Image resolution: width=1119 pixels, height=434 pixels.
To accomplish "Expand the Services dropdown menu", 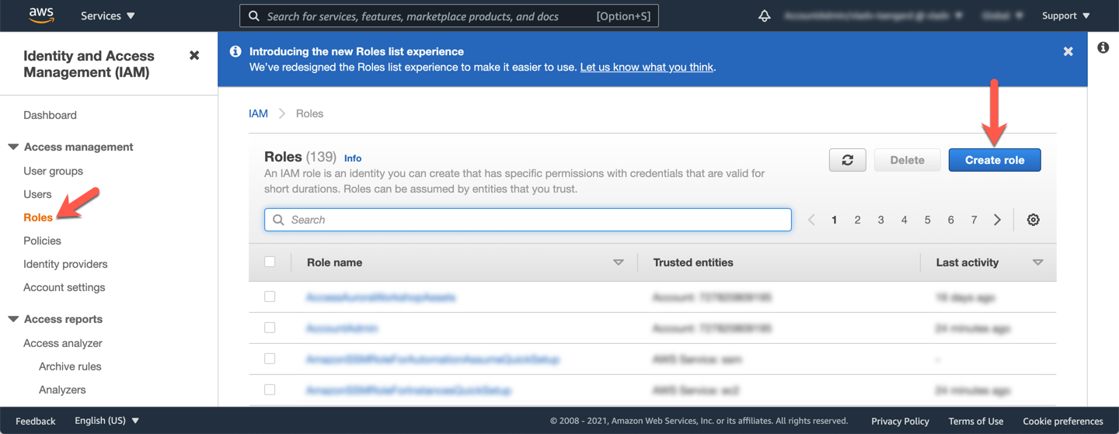I will coord(107,16).
